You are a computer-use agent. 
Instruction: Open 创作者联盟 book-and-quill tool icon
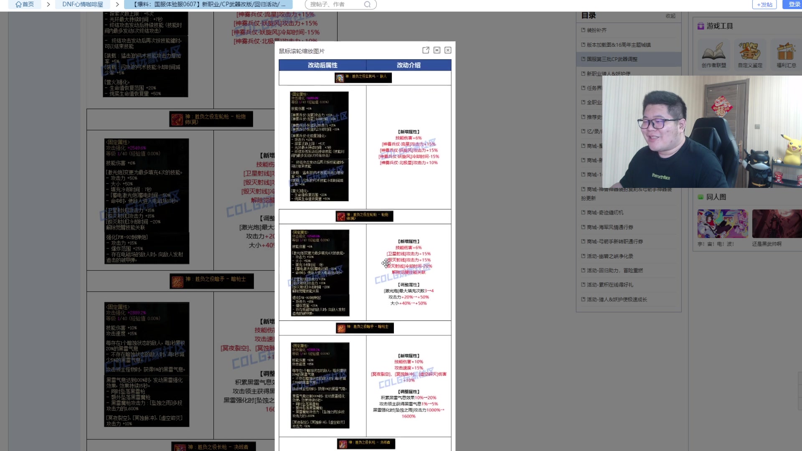click(x=714, y=52)
